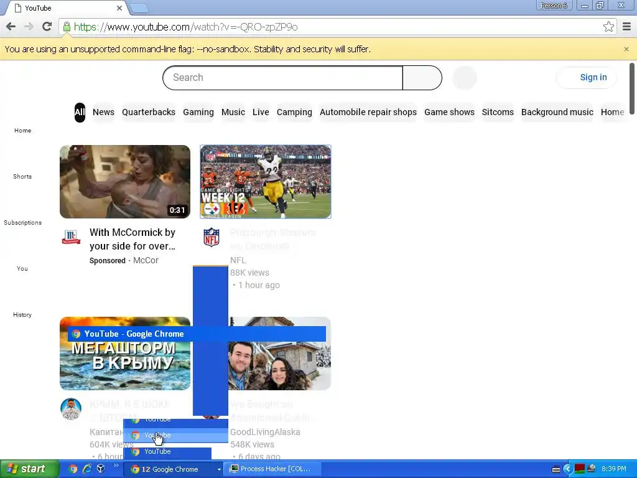
Task: Click the network computers tray icon
Action: click(591, 469)
